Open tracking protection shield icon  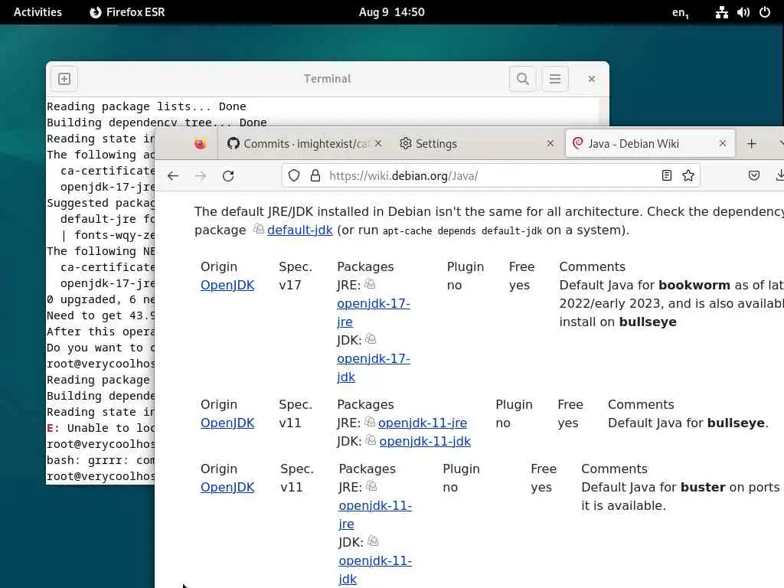pos(294,175)
